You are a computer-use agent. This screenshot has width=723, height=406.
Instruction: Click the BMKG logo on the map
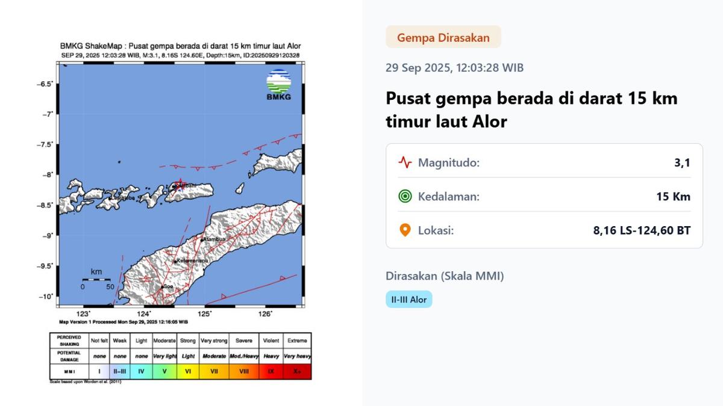(x=278, y=85)
